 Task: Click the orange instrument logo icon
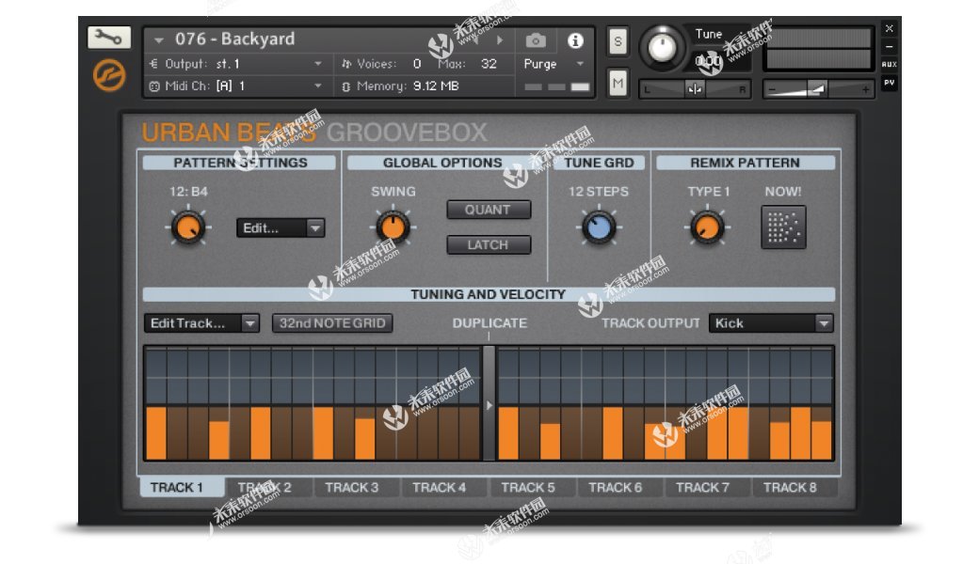pos(108,75)
